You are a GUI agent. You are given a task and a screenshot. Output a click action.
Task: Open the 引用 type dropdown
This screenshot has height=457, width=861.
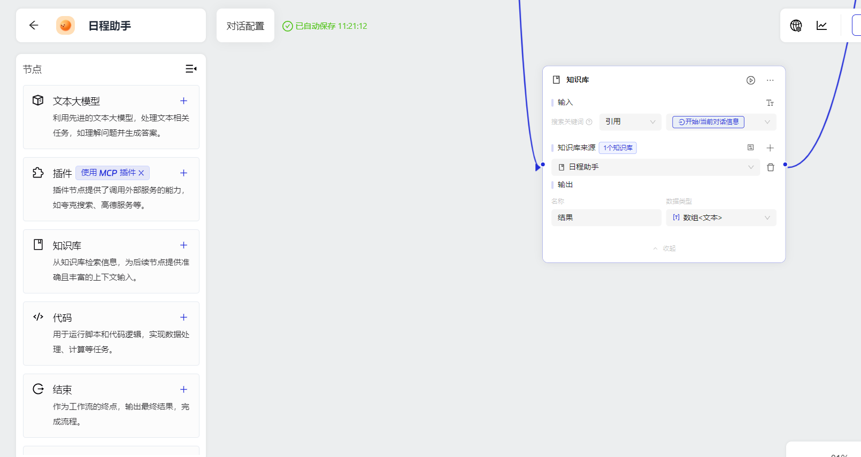point(631,122)
